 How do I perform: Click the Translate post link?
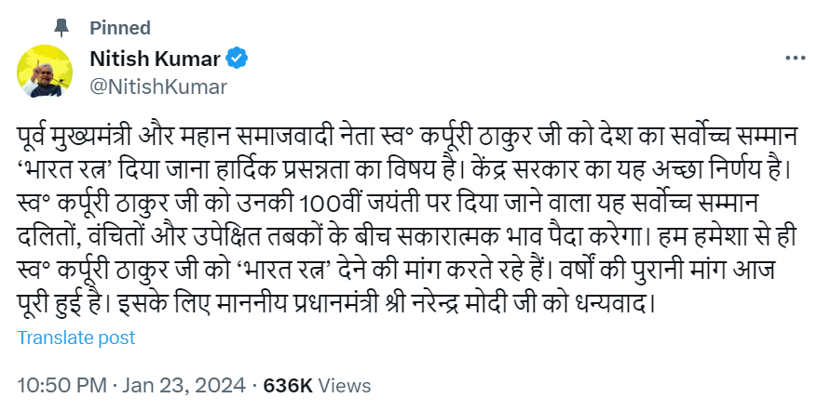point(76,338)
